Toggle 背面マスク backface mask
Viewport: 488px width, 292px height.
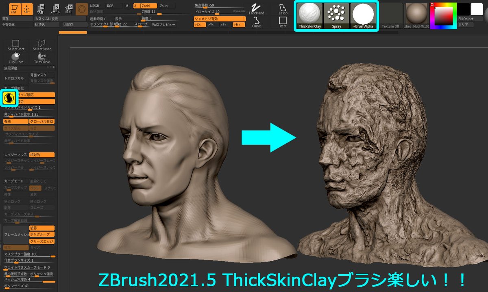[x=42, y=75]
